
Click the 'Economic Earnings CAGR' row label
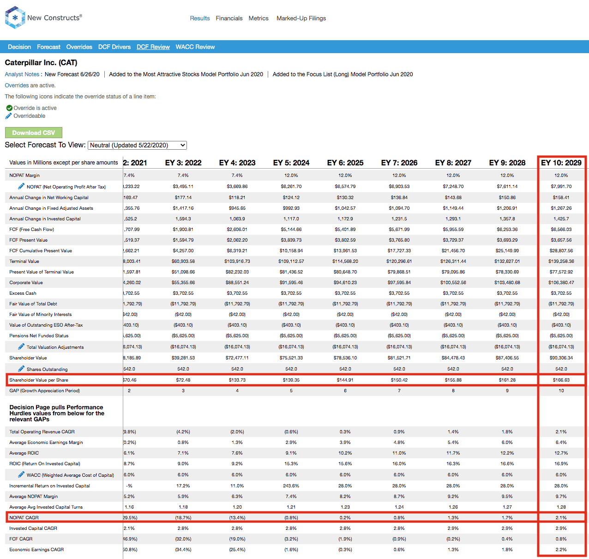(36, 550)
